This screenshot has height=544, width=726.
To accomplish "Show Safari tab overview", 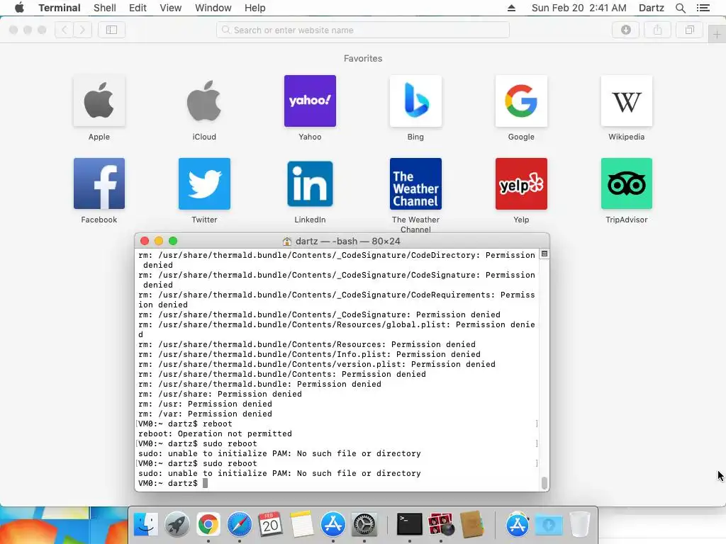I will [x=689, y=30].
